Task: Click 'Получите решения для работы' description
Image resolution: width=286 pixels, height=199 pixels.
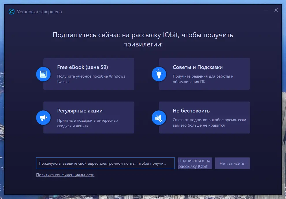Action: click(x=203, y=79)
